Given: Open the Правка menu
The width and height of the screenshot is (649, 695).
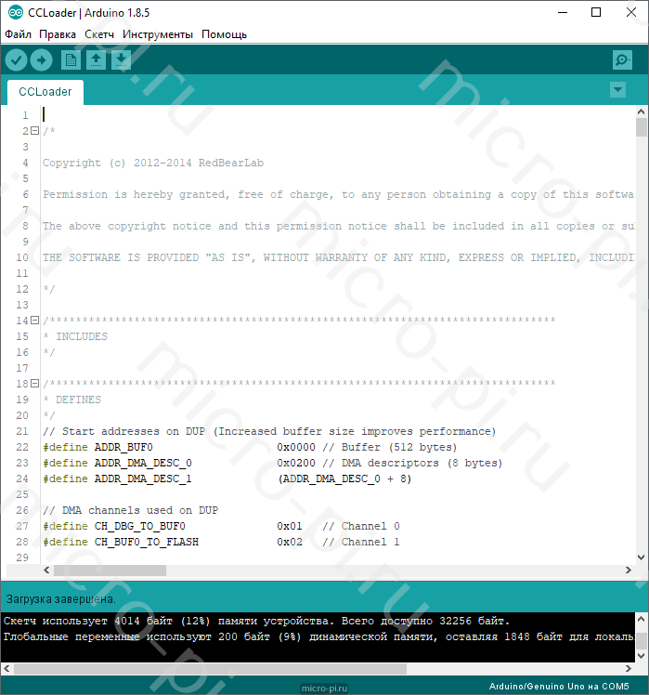Looking at the screenshot, I should click(58, 34).
